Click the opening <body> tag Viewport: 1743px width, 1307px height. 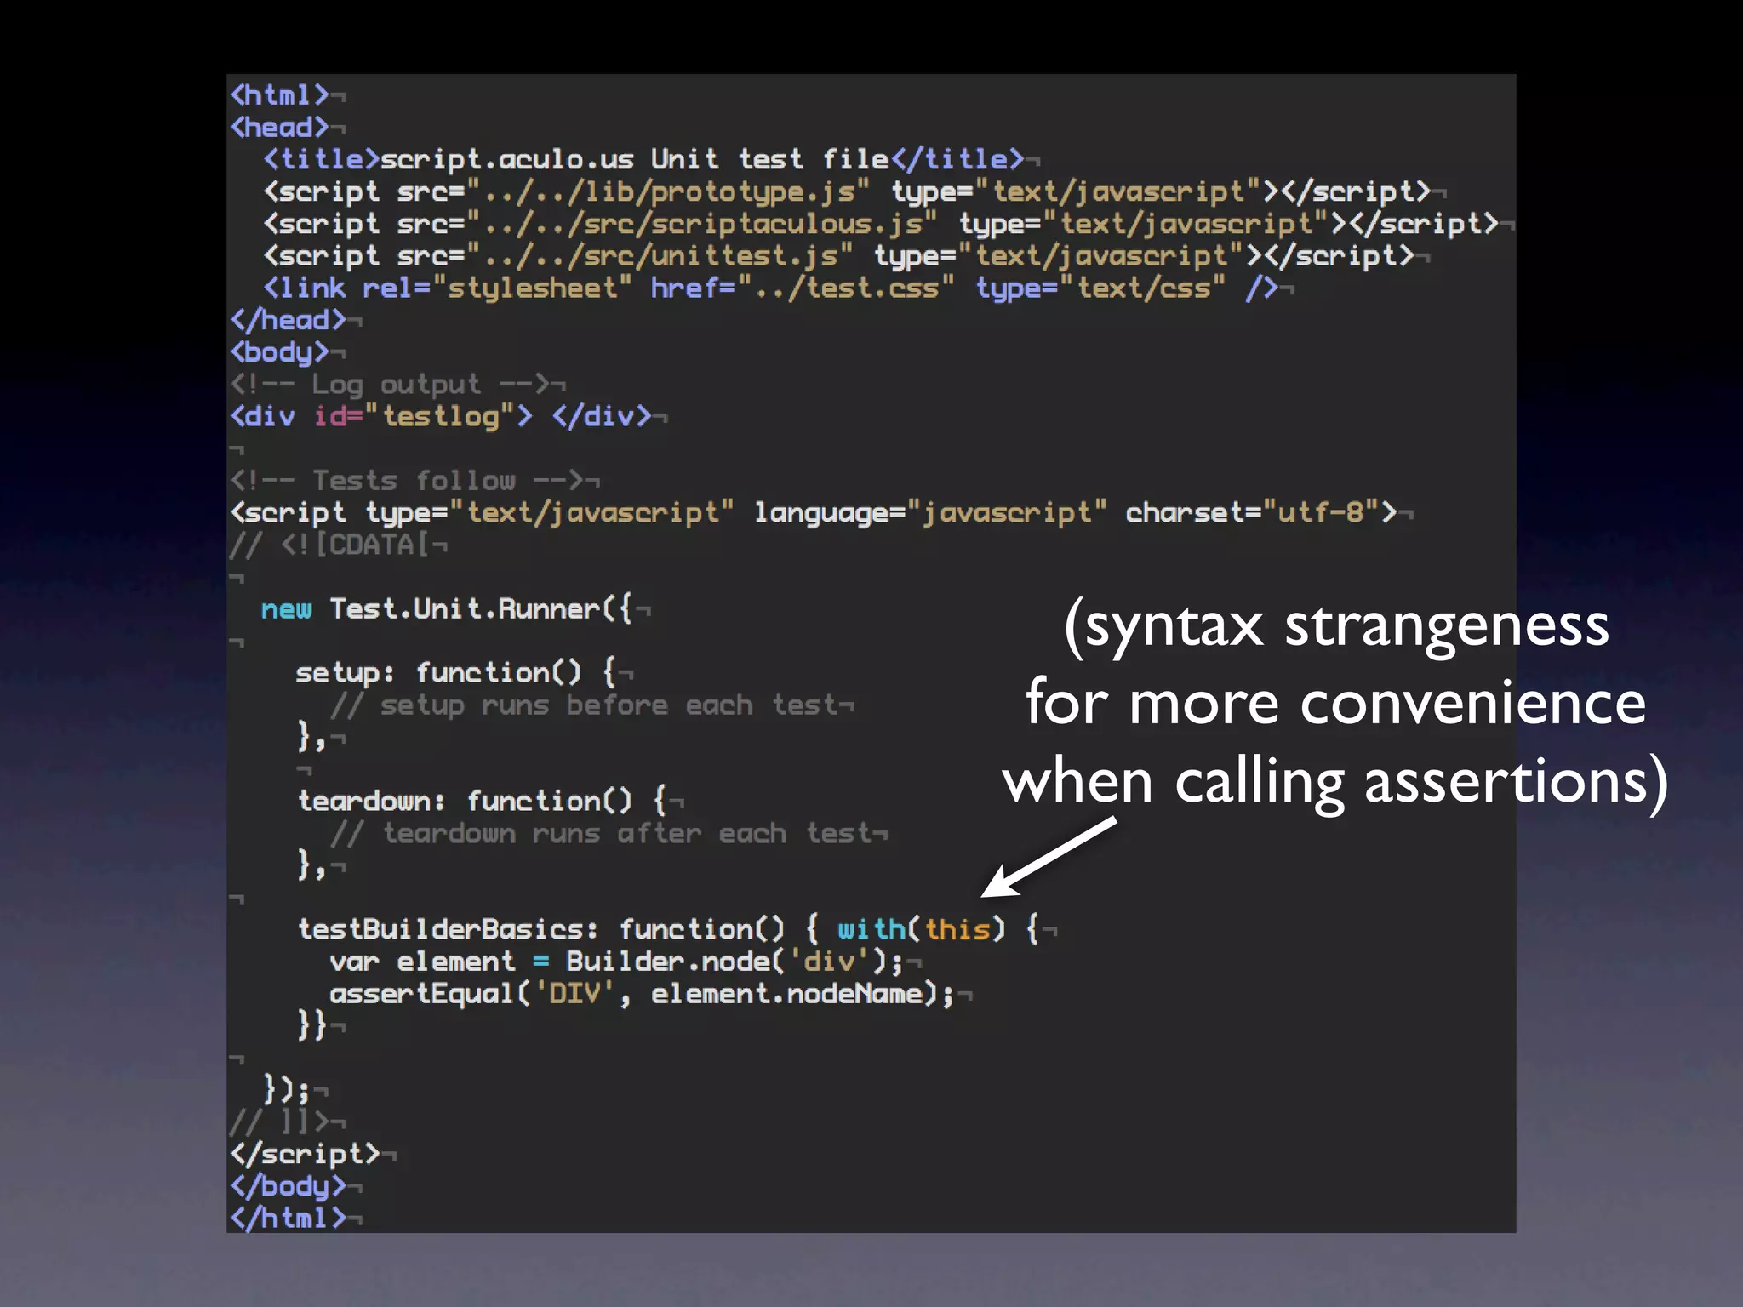click(279, 352)
